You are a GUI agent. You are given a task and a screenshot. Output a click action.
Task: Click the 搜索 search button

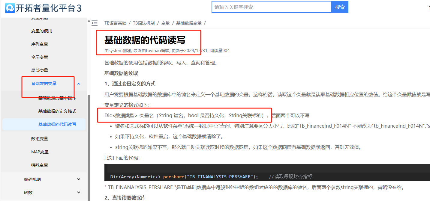point(340,7)
